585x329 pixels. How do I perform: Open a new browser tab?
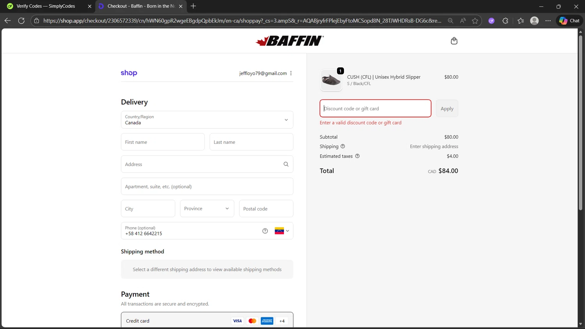point(193,6)
